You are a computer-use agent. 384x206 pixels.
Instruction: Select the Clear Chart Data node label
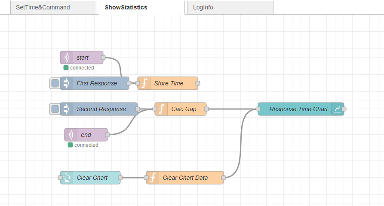pos(185,178)
